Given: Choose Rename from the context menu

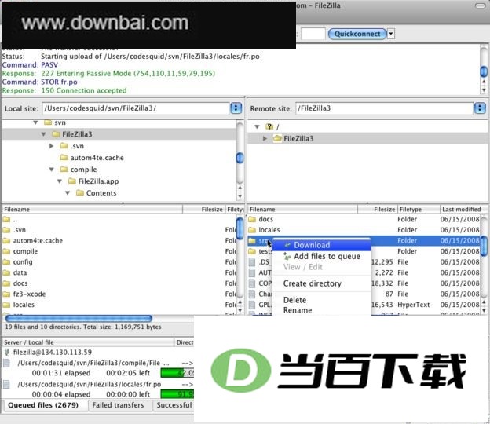Looking at the screenshot, I should click(x=322, y=310).
